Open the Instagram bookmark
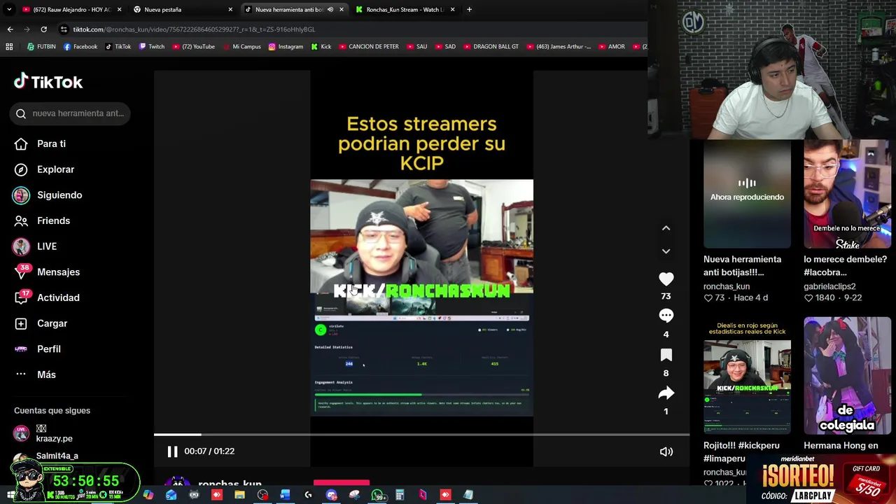 [x=286, y=47]
